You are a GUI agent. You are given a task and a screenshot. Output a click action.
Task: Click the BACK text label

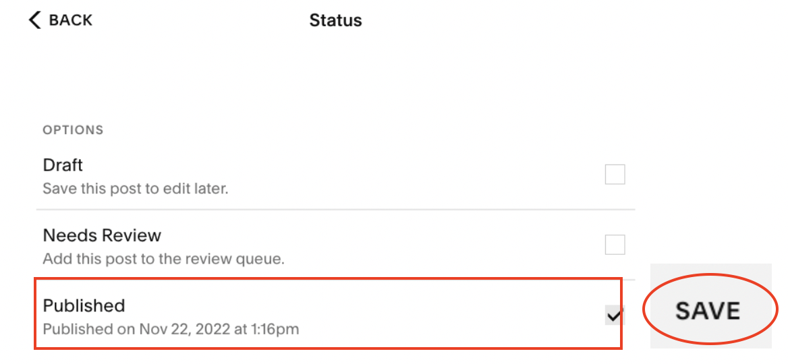[x=70, y=20]
